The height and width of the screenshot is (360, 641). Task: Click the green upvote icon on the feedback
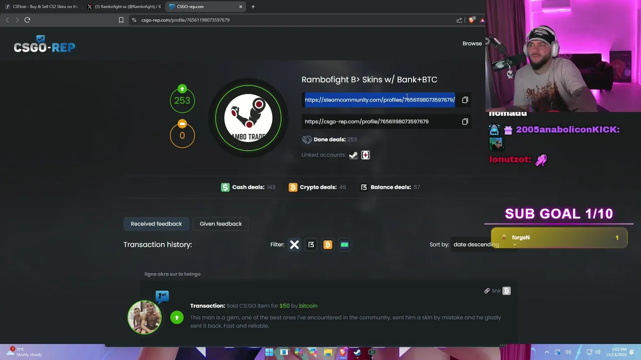pyautogui.click(x=177, y=317)
